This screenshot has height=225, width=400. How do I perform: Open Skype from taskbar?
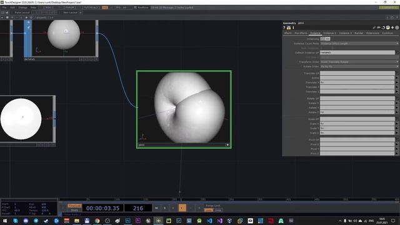16,221
